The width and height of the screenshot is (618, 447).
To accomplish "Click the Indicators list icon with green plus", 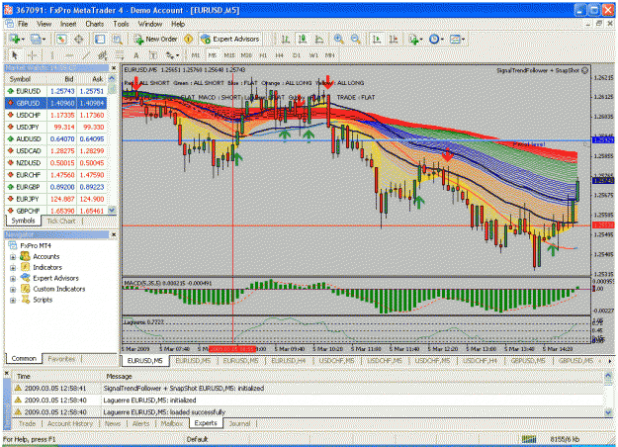I will click(x=414, y=39).
